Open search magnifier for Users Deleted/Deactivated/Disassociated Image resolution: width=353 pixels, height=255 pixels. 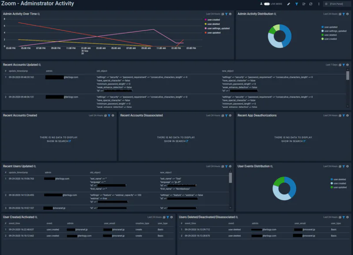tap(237, 217)
